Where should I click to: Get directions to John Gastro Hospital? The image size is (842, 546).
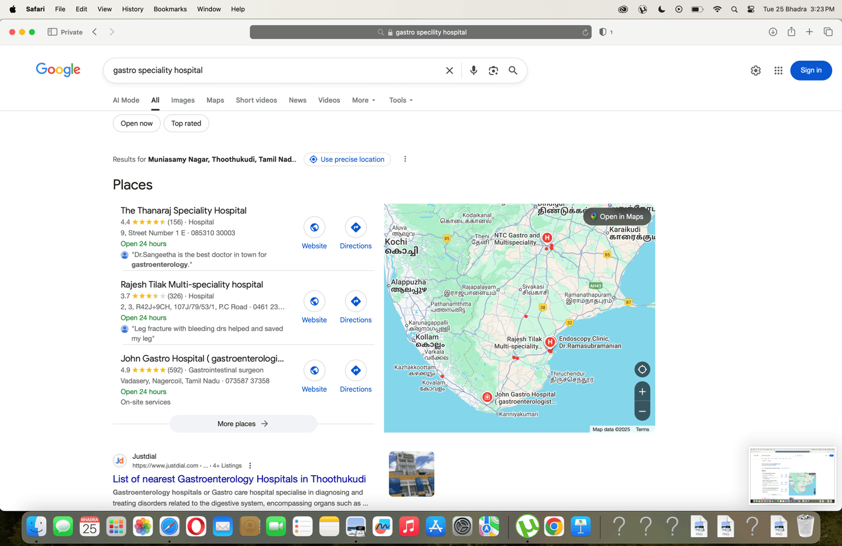(356, 376)
